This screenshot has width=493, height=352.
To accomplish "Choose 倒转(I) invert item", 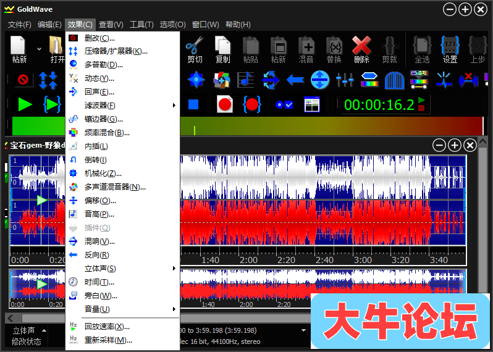I will pos(122,160).
